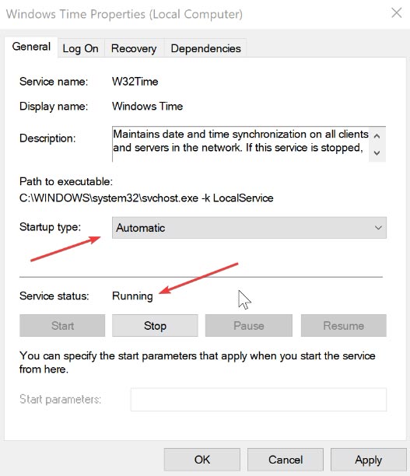Open the Recovery tab
Viewport: 410px width, 476px height.
click(x=134, y=48)
